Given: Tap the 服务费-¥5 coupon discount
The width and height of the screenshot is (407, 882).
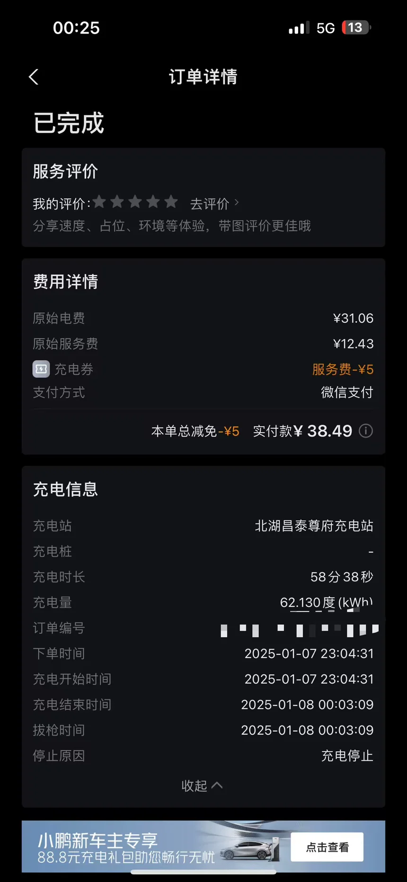Looking at the screenshot, I should (x=343, y=369).
